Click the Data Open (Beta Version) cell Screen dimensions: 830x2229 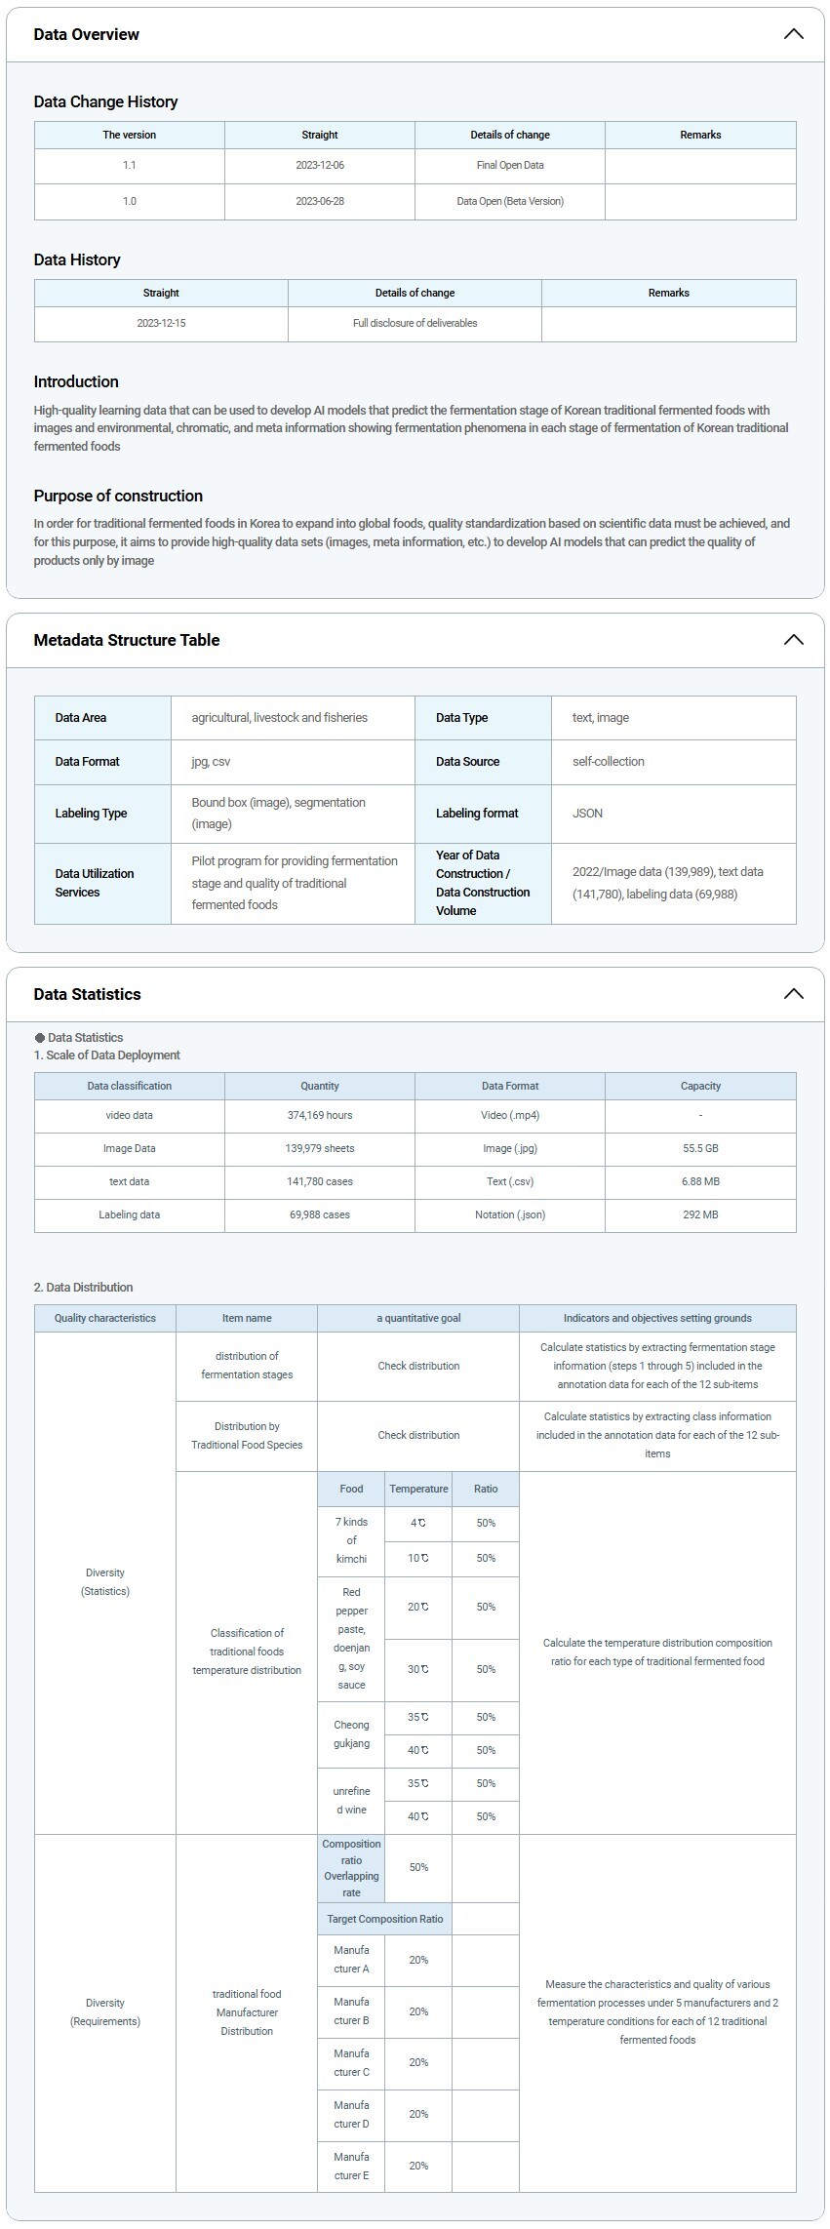[510, 202]
